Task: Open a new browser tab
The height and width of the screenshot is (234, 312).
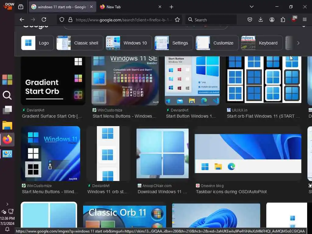Action: (x=171, y=7)
